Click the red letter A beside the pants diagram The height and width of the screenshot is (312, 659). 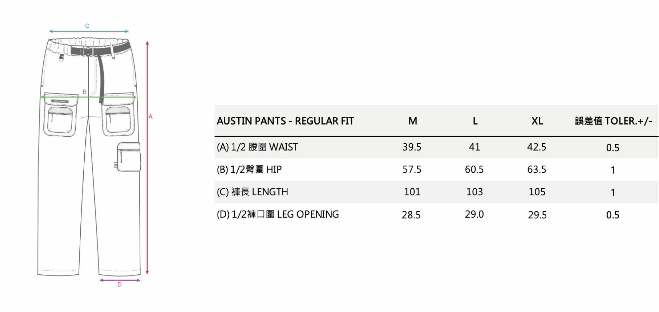coord(151,116)
